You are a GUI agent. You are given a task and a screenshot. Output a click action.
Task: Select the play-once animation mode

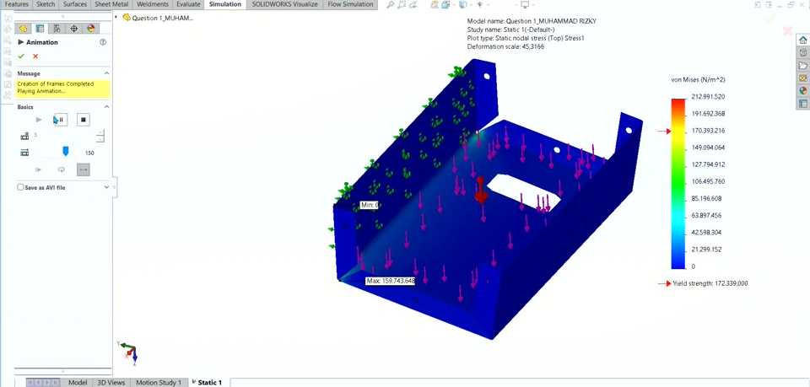(38, 169)
